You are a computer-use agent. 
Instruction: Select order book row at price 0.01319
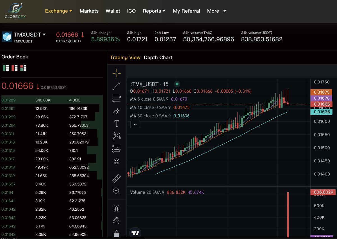tap(52, 176)
